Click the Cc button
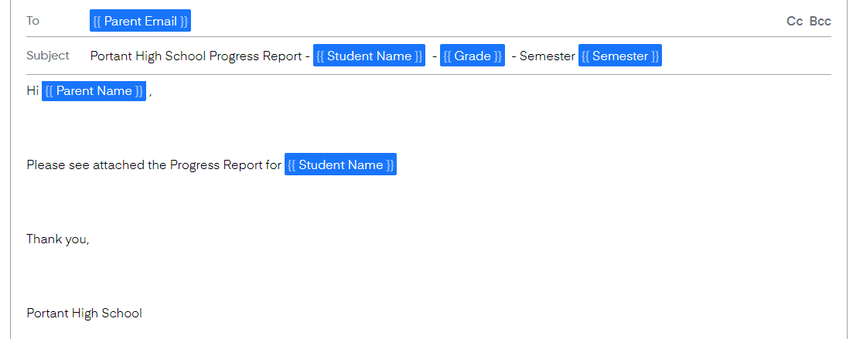The image size is (853, 339). 794,21
